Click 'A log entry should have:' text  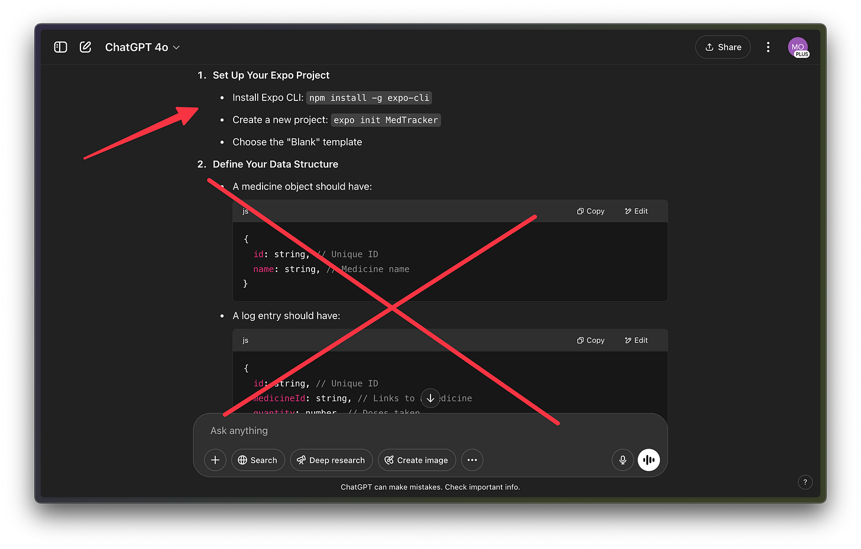[286, 316]
